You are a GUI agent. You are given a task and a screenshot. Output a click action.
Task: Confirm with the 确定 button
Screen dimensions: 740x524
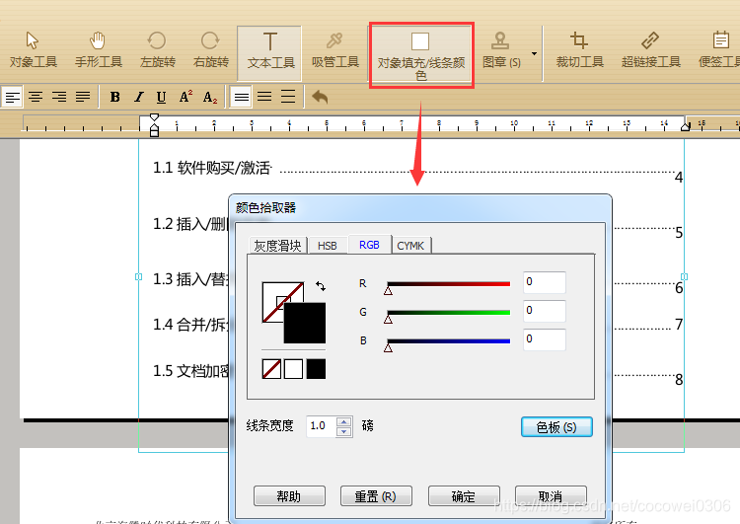[464, 496]
